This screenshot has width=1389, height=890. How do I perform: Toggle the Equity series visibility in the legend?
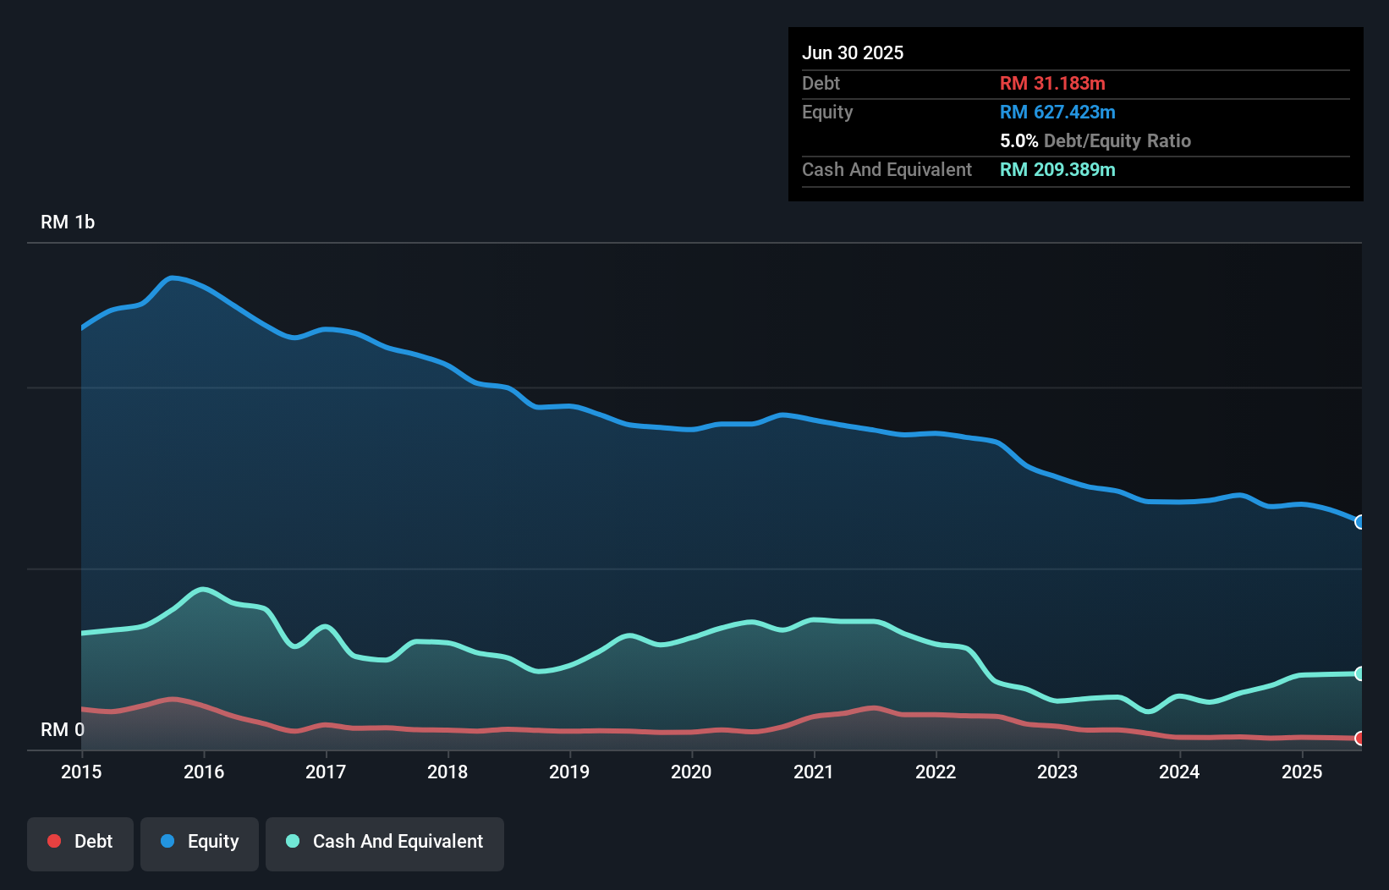click(199, 843)
